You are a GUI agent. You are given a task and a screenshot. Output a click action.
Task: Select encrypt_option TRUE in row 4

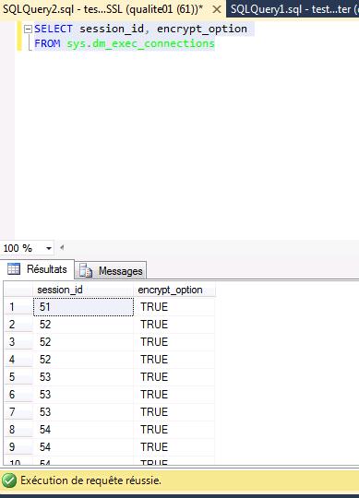point(174,360)
